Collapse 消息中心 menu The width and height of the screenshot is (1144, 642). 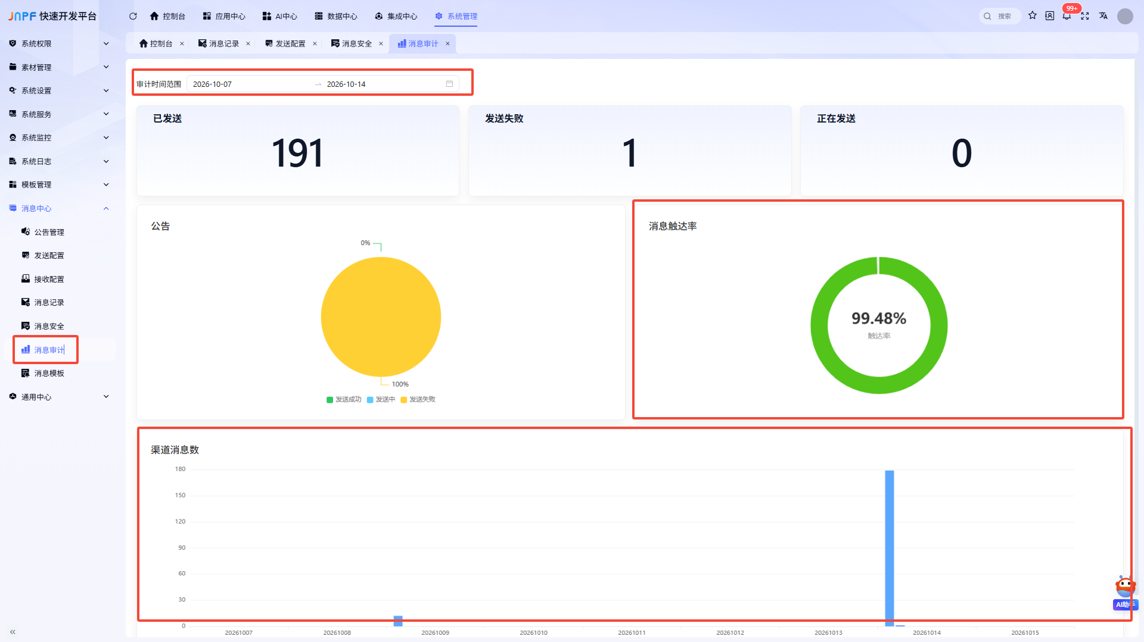[x=59, y=208]
